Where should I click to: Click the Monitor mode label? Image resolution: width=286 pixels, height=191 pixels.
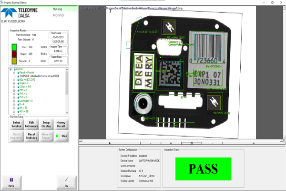point(59,15)
